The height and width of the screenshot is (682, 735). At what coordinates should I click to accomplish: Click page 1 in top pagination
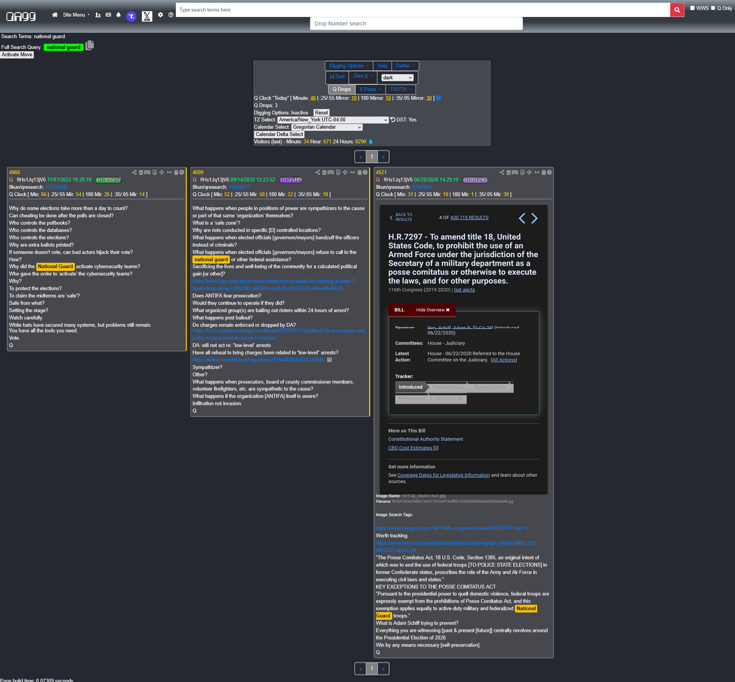(x=372, y=157)
